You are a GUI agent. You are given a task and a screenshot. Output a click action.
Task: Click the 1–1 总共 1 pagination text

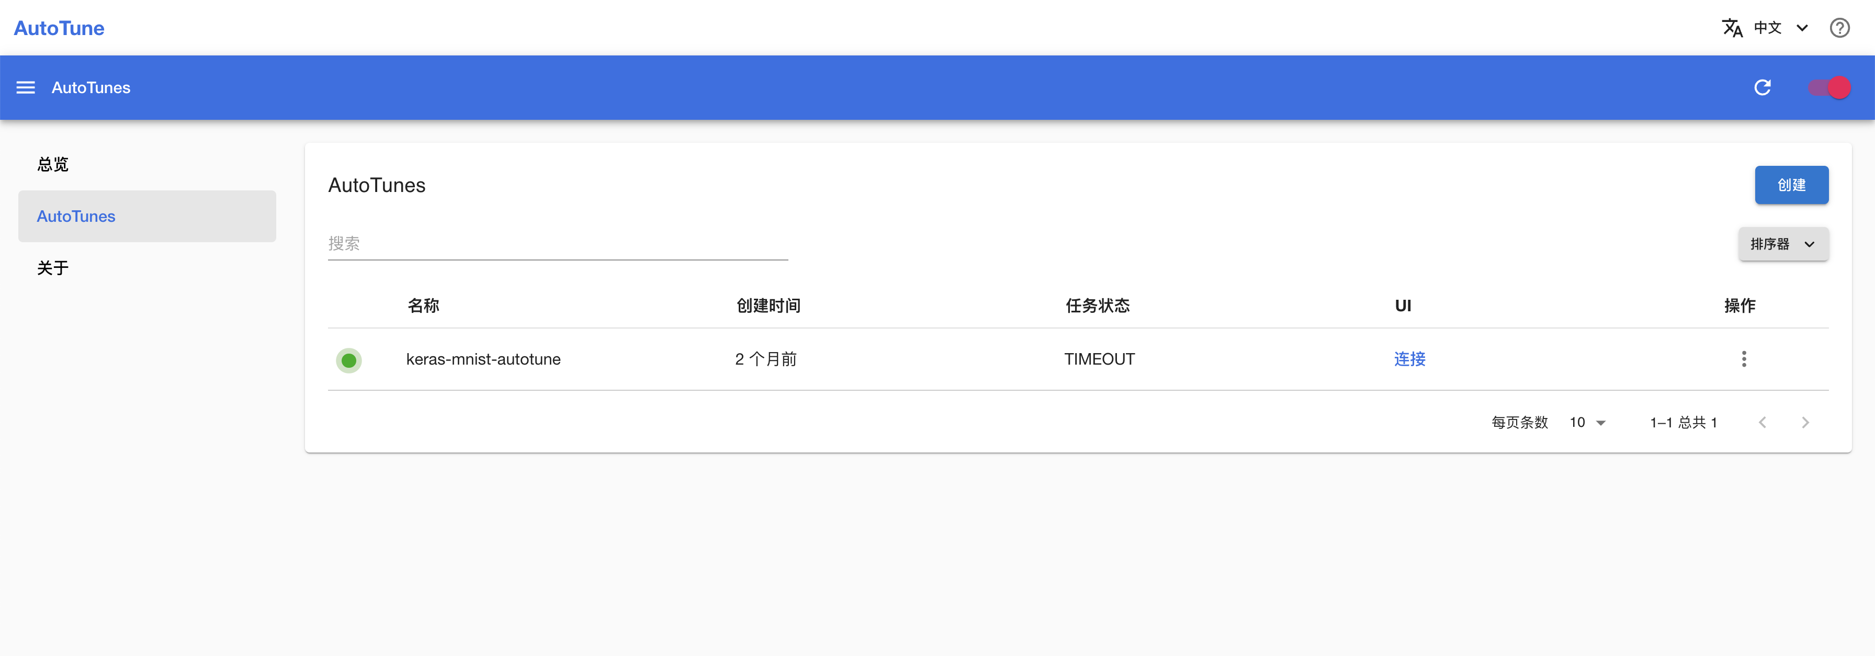coord(1684,422)
